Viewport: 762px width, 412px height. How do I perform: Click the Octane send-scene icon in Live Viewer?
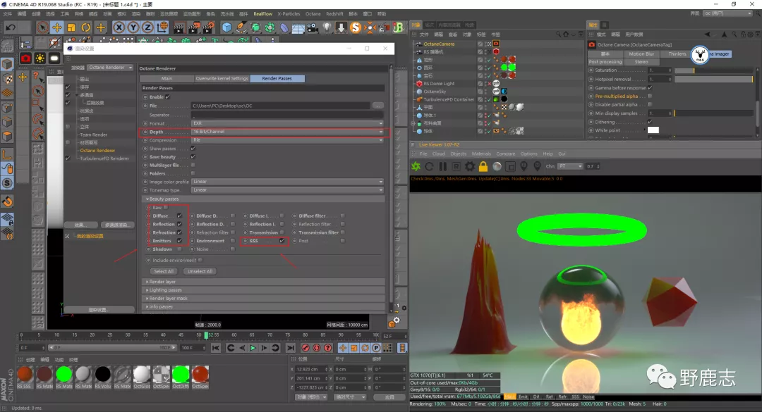click(x=416, y=166)
